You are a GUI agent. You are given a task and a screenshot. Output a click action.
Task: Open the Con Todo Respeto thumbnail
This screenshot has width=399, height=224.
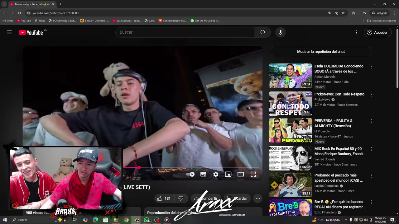point(291,104)
